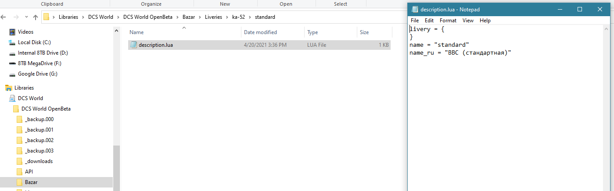Image resolution: width=614 pixels, height=191 pixels.
Task: Click the Up one level arrow
Action: click(x=36, y=17)
